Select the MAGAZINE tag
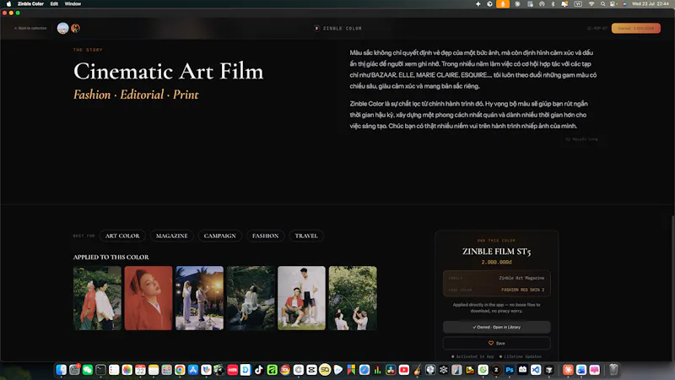The width and height of the screenshot is (675, 380). coord(172,236)
